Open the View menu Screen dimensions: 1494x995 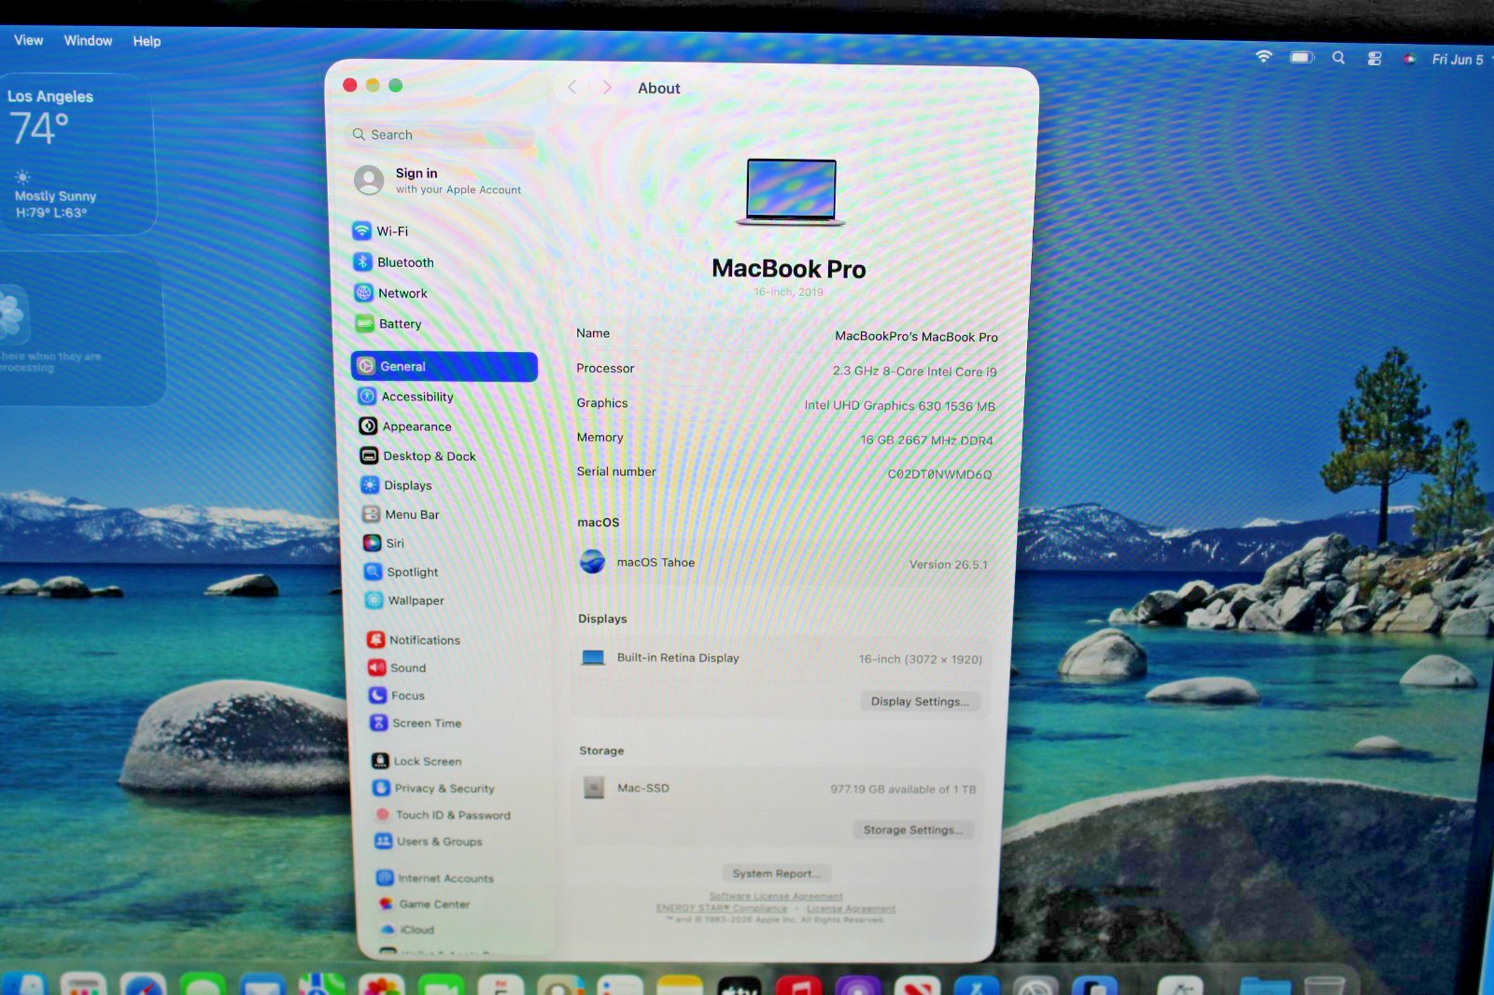(x=28, y=40)
